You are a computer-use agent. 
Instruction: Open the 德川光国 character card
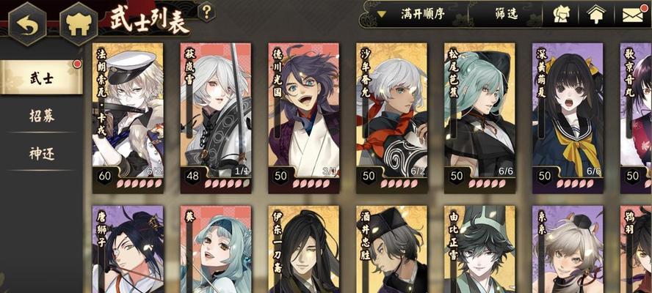(x=303, y=118)
